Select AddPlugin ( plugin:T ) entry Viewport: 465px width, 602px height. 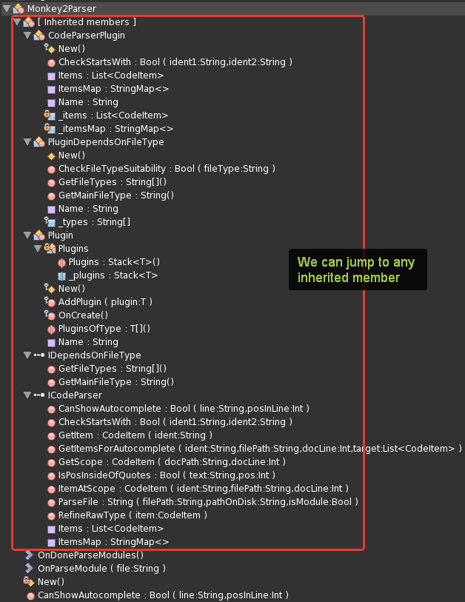click(x=105, y=302)
